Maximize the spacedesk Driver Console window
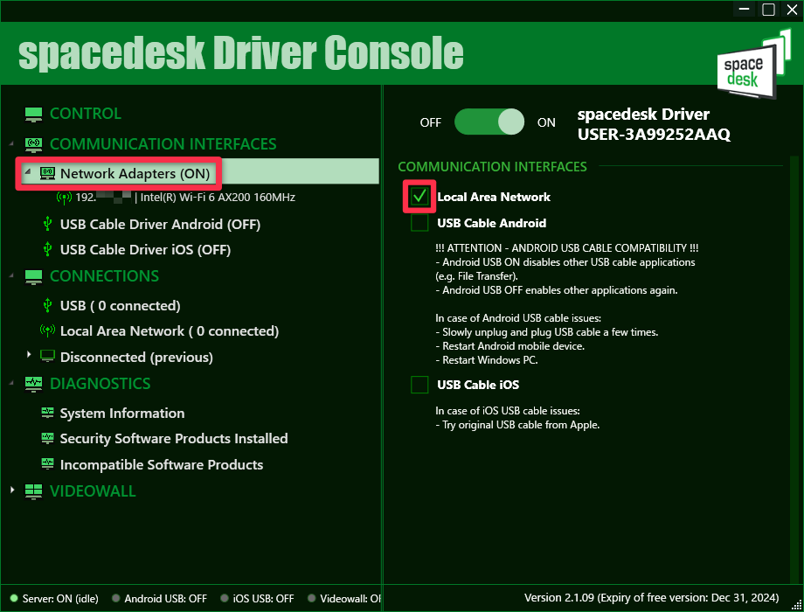804x612 pixels. coord(769,10)
